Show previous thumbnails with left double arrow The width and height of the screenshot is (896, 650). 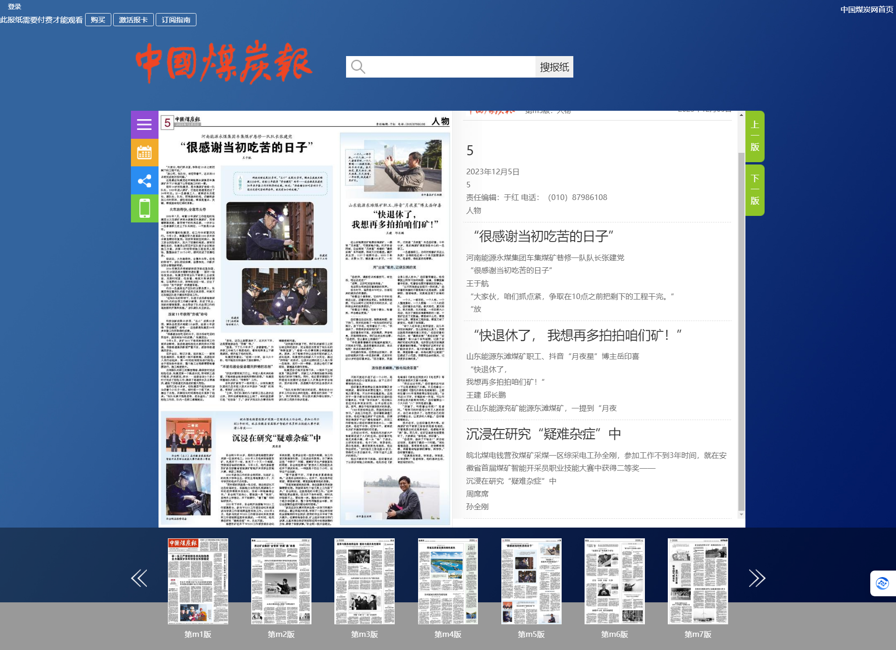click(139, 578)
